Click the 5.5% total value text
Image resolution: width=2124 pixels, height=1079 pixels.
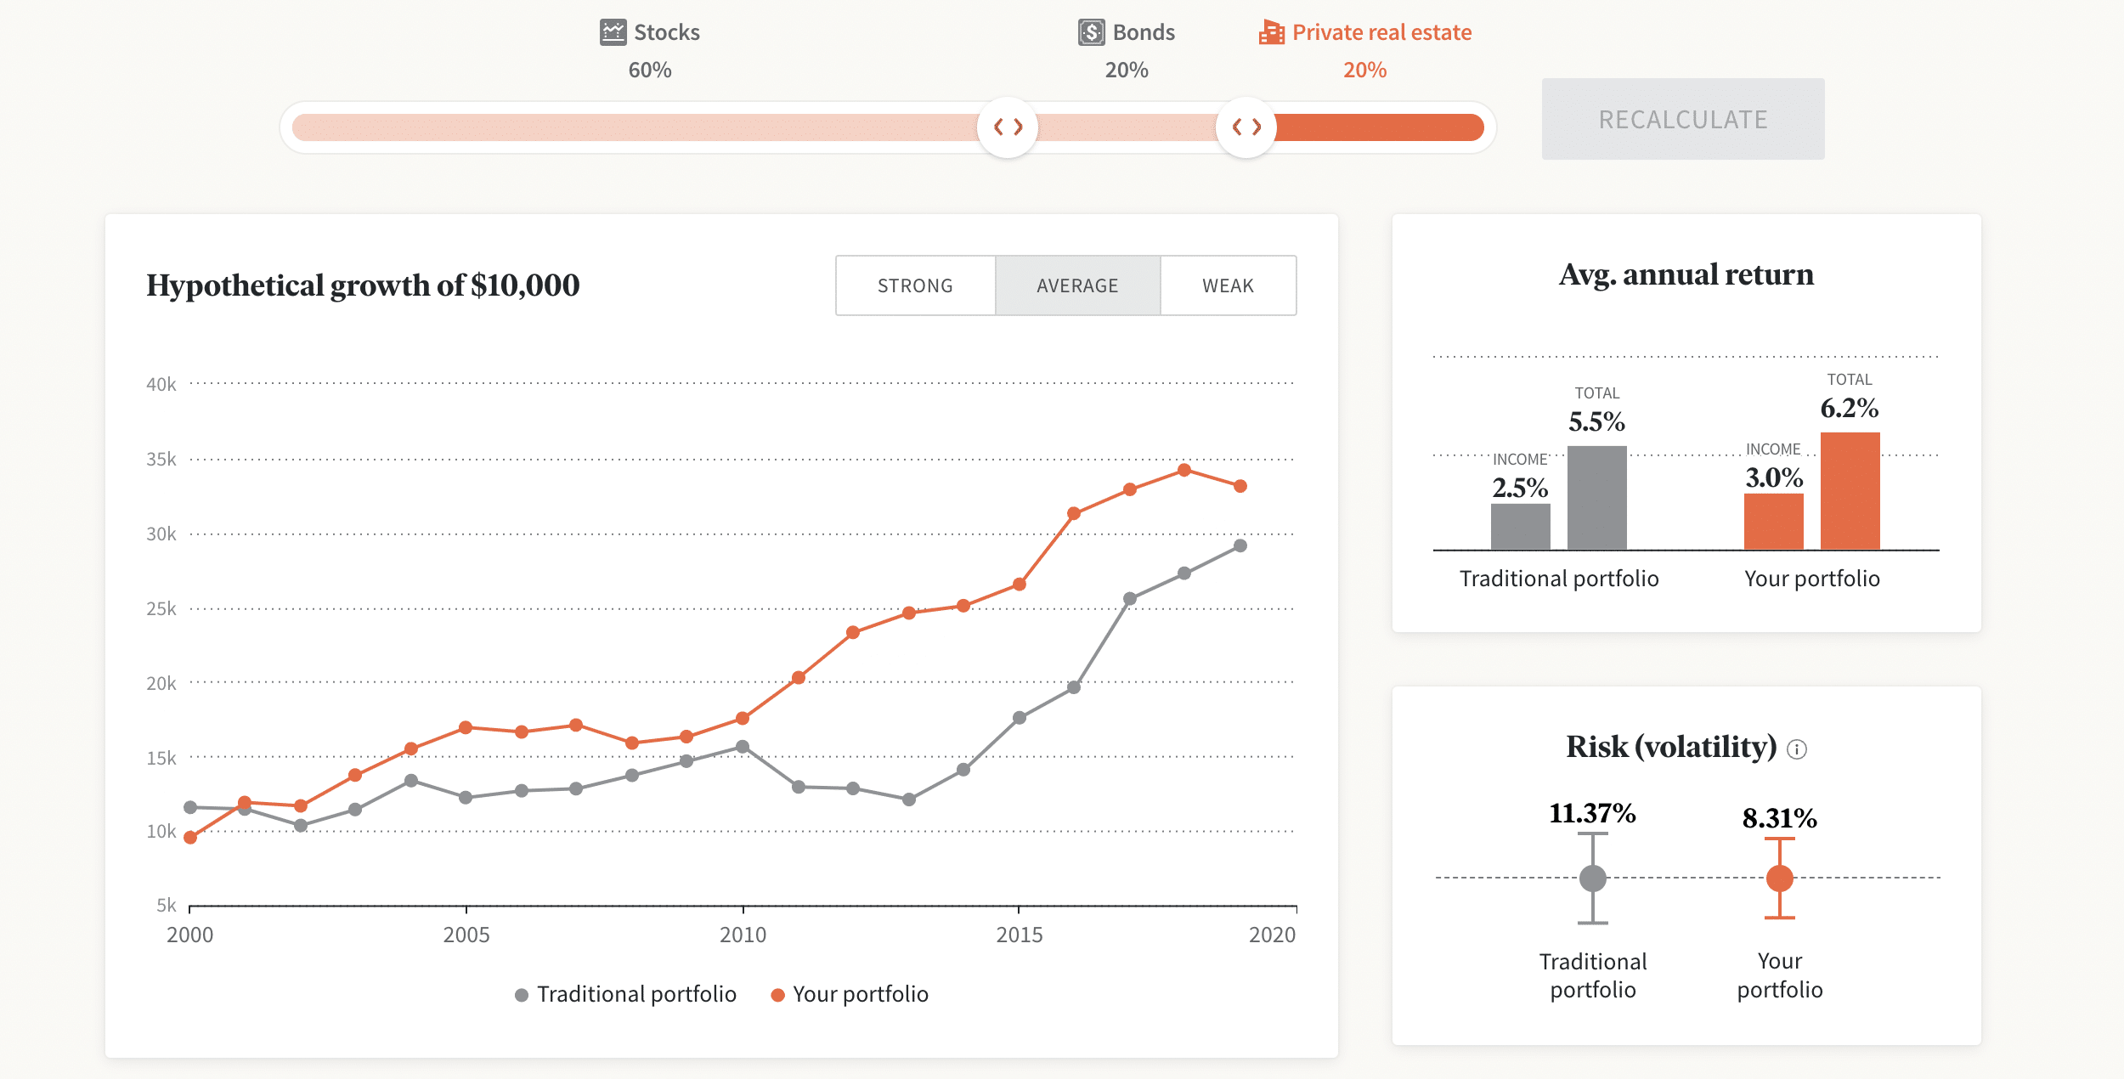tap(1597, 421)
